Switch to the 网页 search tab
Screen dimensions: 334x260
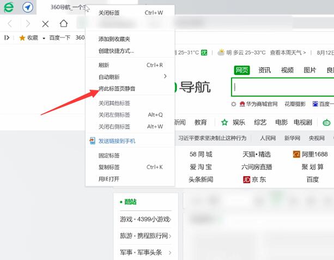pyautogui.click(x=242, y=70)
